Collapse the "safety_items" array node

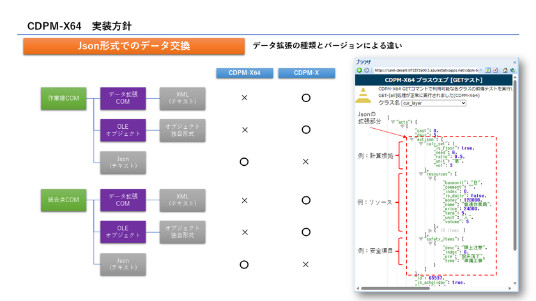421,239
